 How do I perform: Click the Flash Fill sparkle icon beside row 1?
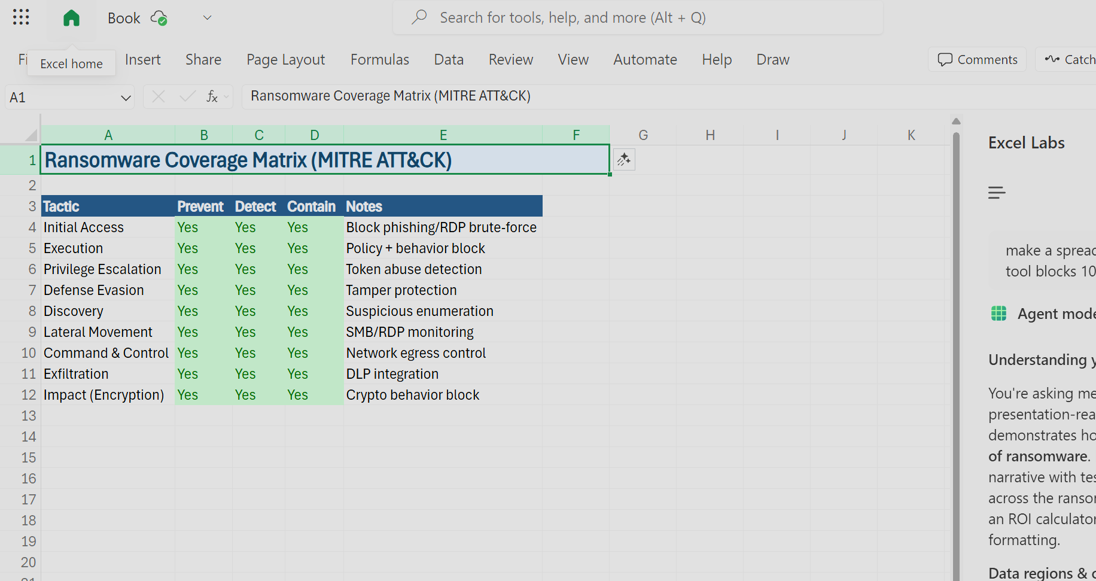pos(624,160)
